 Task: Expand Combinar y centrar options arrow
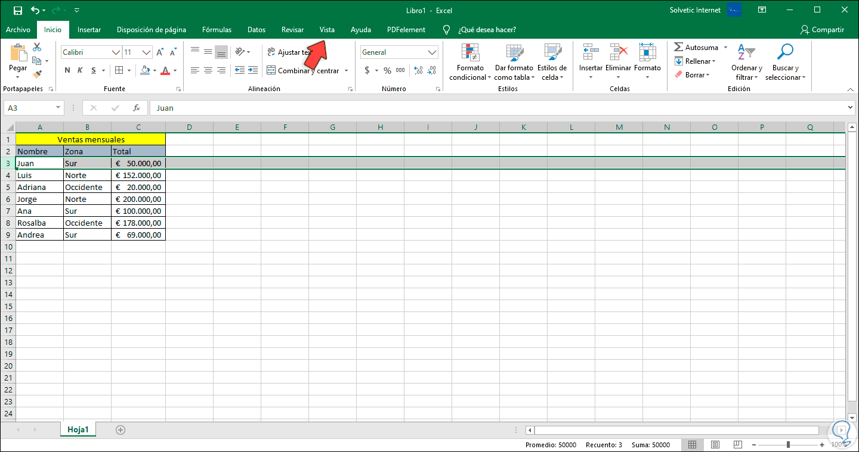pyautogui.click(x=346, y=71)
